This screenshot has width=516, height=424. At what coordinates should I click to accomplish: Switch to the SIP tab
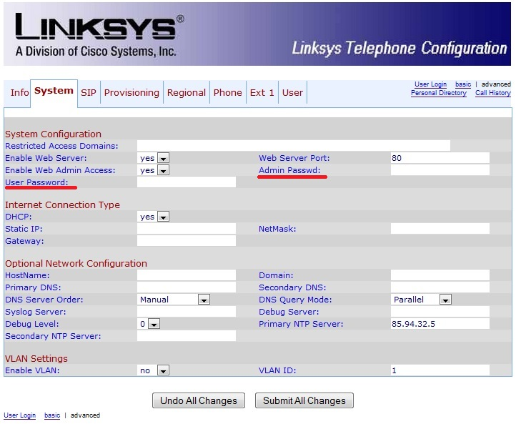pyautogui.click(x=89, y=92)
